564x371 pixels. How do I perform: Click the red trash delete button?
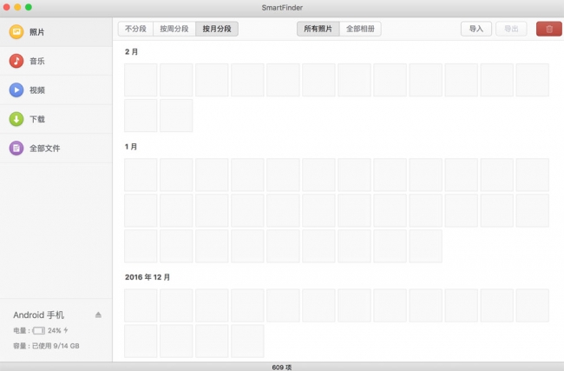548,29
